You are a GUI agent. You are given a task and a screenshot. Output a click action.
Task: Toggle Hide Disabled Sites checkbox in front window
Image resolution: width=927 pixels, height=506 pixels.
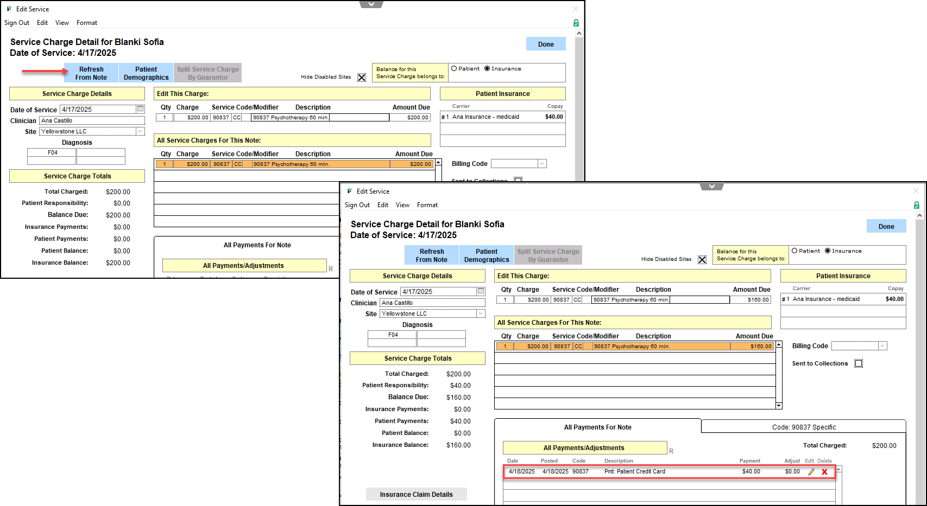(702, 260)
